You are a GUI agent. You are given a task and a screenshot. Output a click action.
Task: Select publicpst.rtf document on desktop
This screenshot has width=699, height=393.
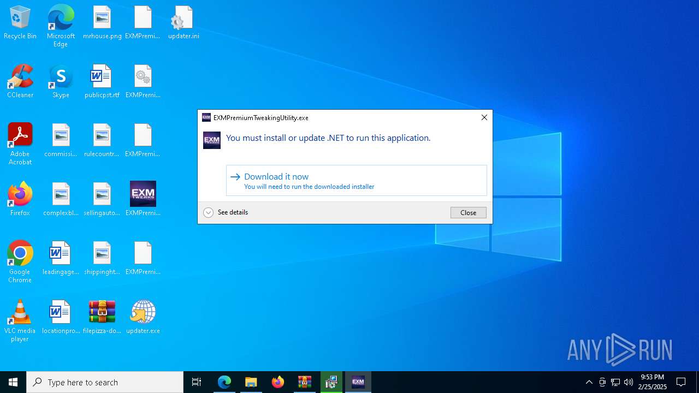click(102, 82)
